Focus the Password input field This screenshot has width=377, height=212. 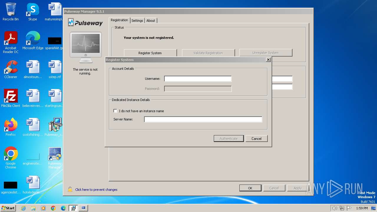tap(198, 89)
